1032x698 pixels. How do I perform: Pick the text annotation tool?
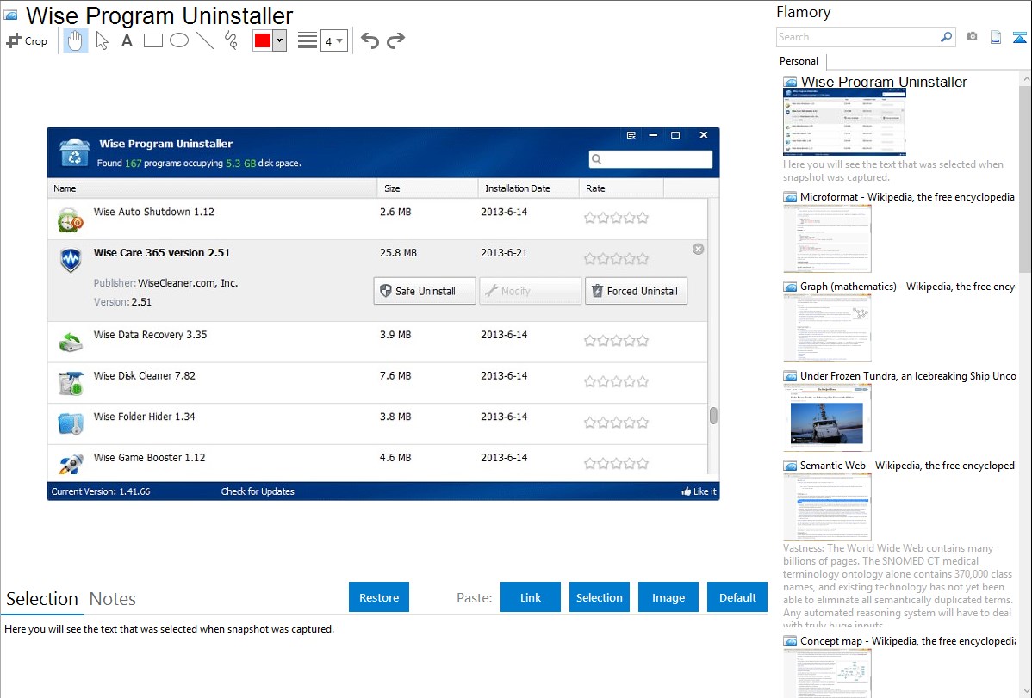click(127, 40)
